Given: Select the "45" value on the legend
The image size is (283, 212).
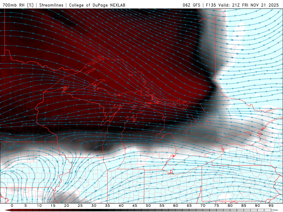Looking at the screenshot, I should pyautogui.click(x=135, y=206).
